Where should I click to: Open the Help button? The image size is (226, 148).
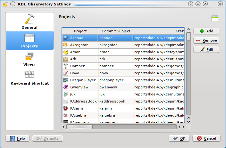click(18, 138)
